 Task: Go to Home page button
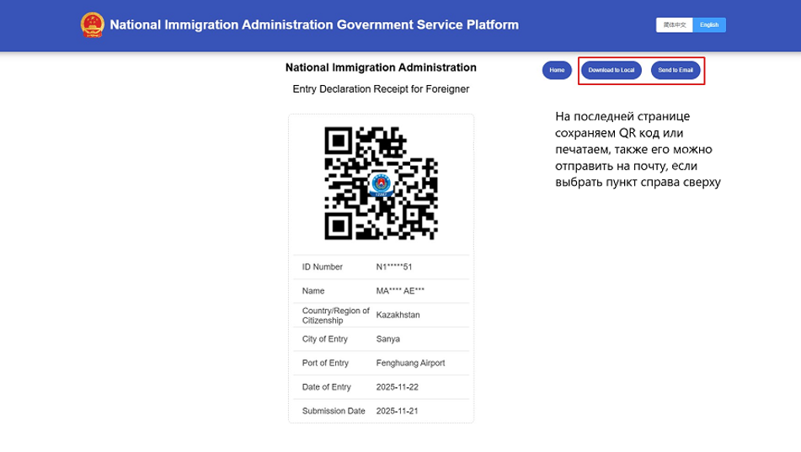click(x=557, y=71)
